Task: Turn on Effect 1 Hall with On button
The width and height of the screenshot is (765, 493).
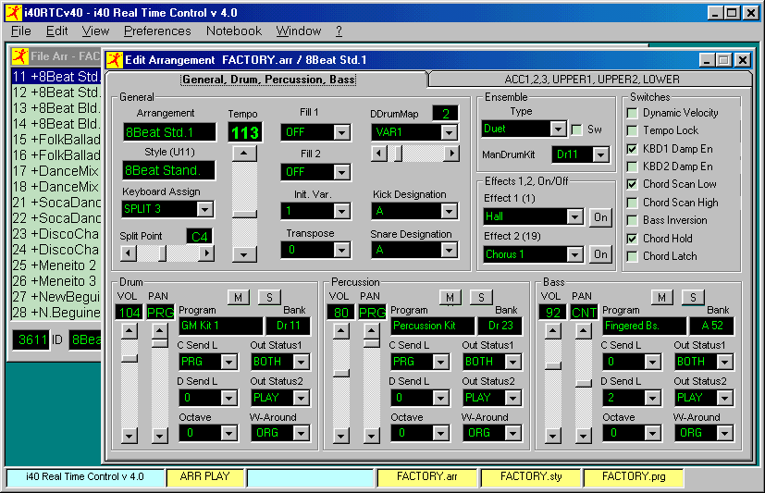Action: pos(600,216)
